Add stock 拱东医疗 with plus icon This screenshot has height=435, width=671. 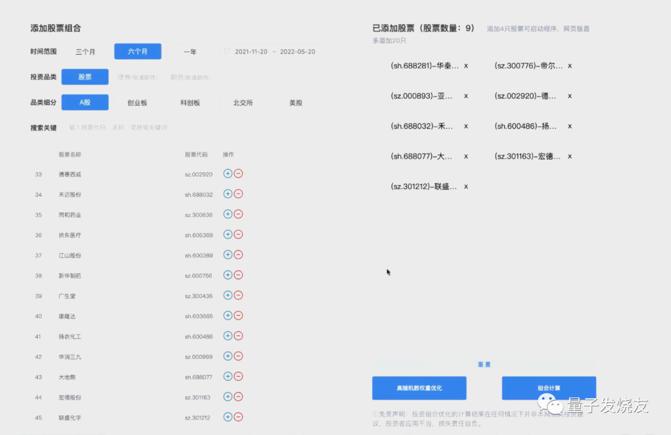click(x=227, y=235)
